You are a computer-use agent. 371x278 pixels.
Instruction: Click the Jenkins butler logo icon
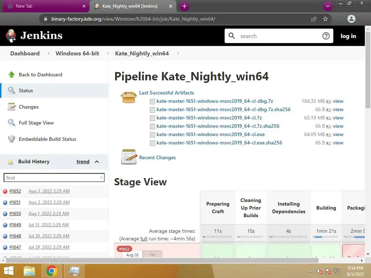11,36
